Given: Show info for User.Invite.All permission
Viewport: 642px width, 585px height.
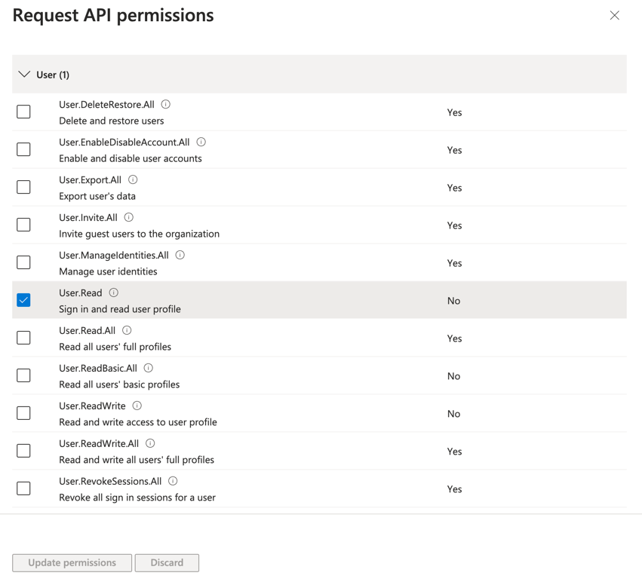Looking at the screenshot, I should 129,218.
